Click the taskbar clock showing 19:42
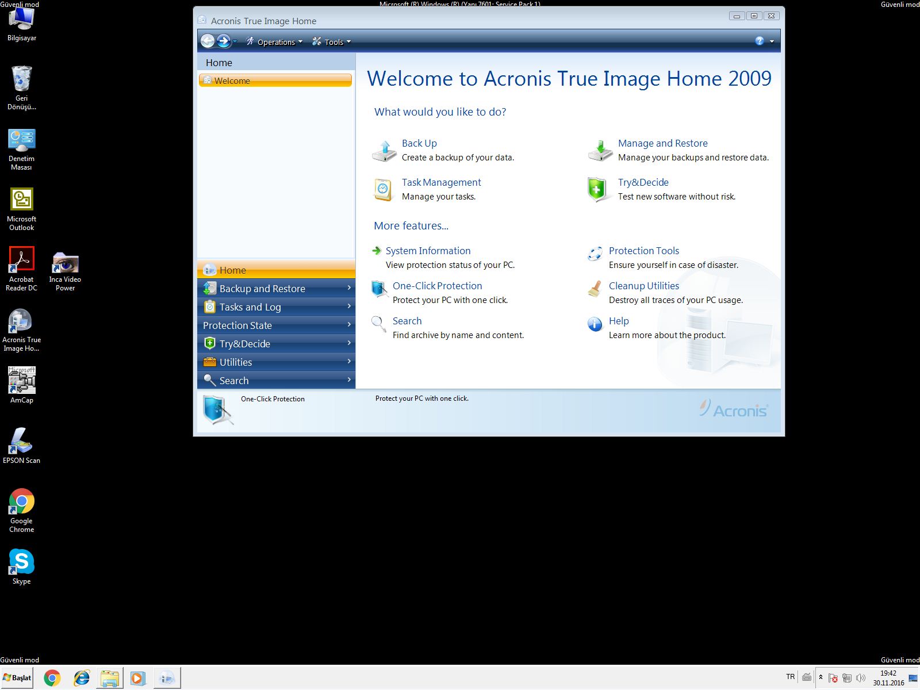Image resolution: width=920 pixels, height=690 pixels. coord(888,678)
